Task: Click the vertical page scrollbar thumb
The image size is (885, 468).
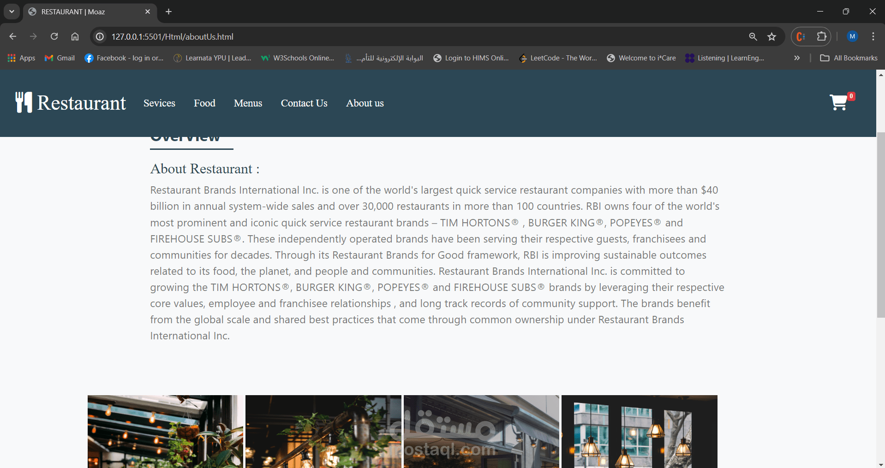Action: click(x=881, y=225)
